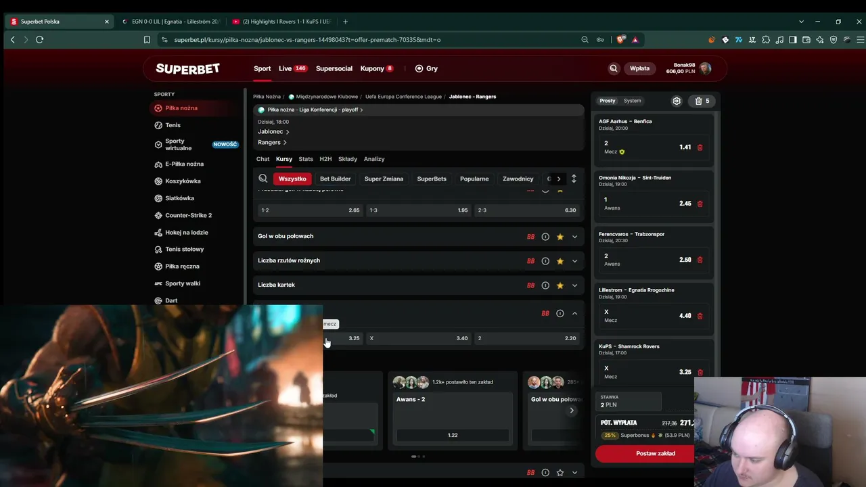Expand the bottom market row chevron
Screen dimensions: 866x487
[x=574, y=473]
